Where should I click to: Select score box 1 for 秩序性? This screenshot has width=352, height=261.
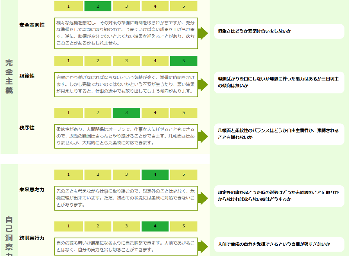click(68, 113)
